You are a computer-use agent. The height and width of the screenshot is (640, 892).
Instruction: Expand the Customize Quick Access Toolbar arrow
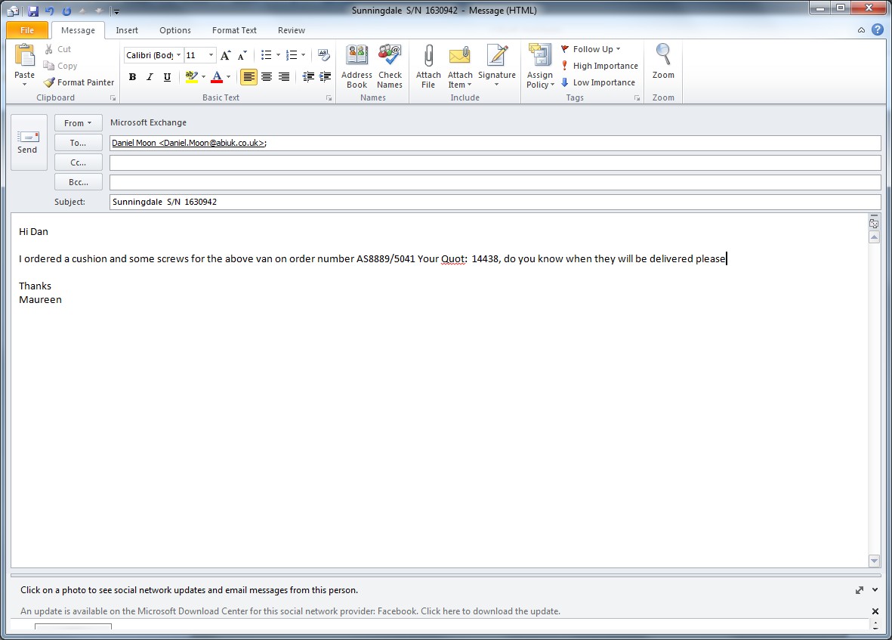116,11
